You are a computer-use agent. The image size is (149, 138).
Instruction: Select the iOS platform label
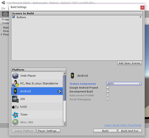23,99
